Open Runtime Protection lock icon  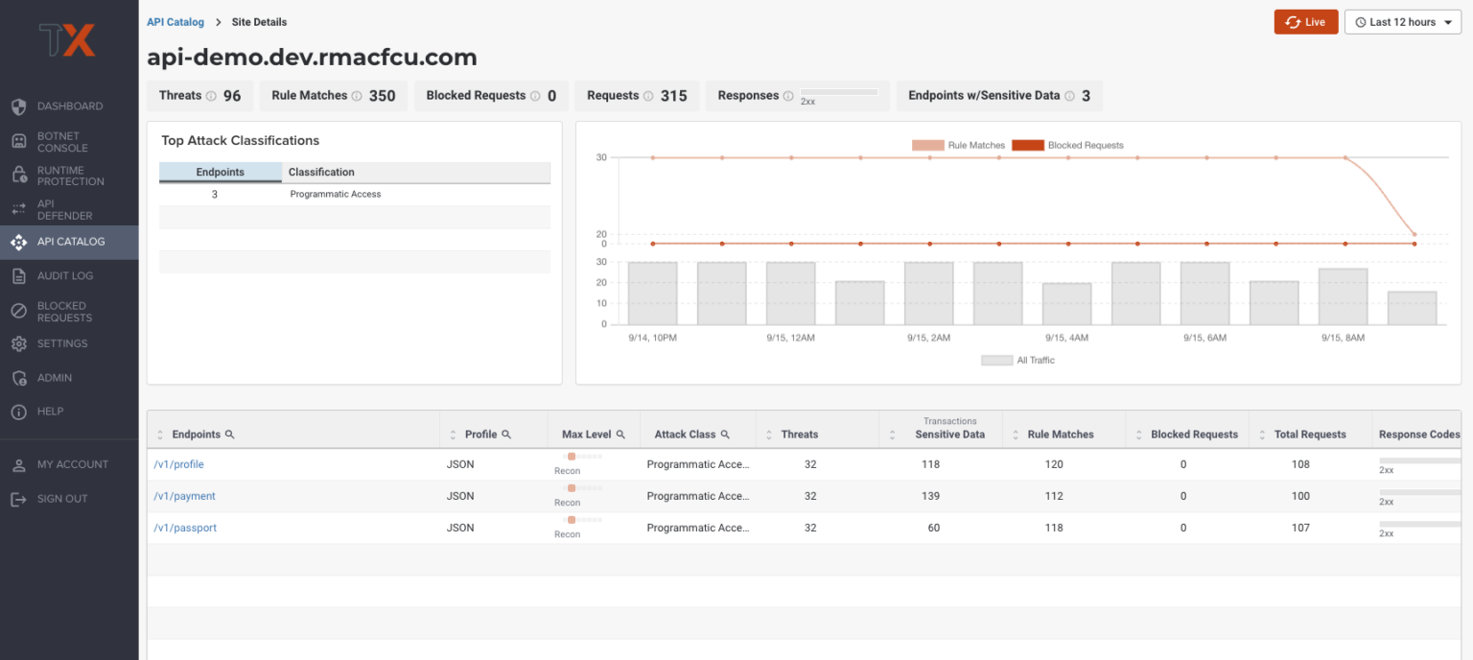point(18,176)
